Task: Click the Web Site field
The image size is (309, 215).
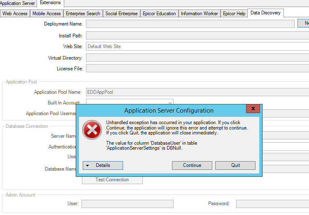Action: coord(197,46)
